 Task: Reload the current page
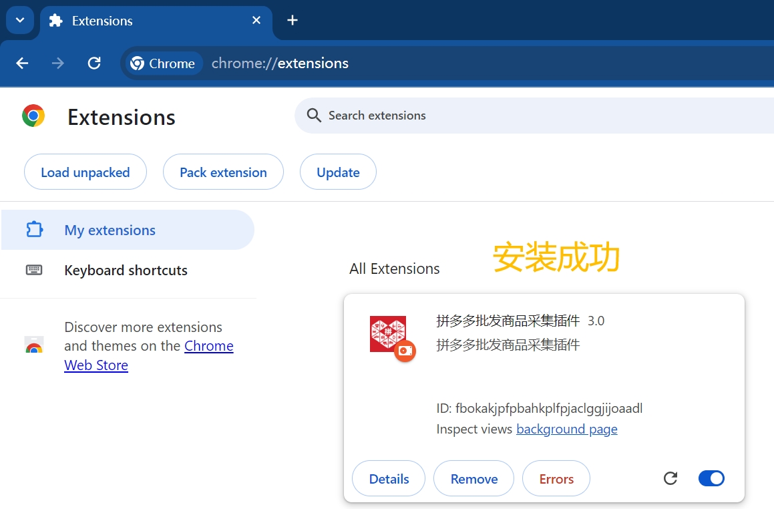tap(93, 63)
